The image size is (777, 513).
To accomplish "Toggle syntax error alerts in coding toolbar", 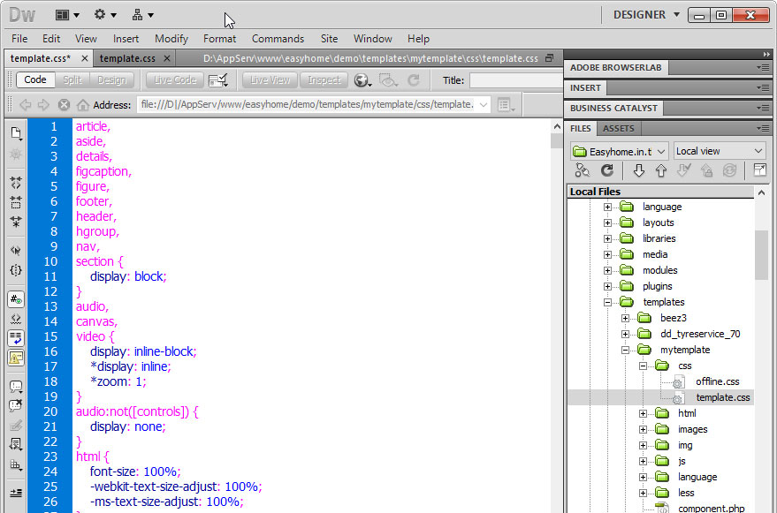I will coord(16,358).
